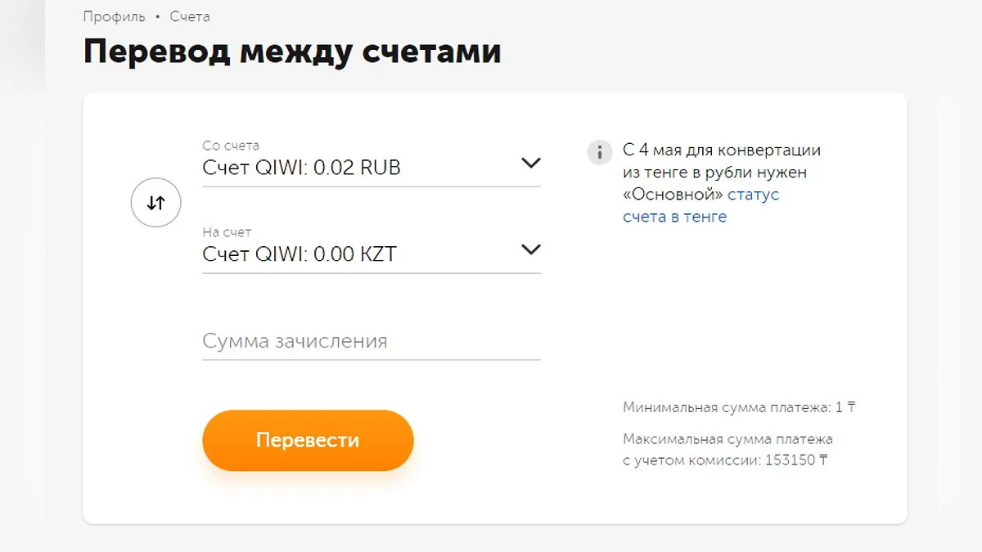
Task: Expand the "На счет" dropdown arrow
Action: (x=531, y=249)
